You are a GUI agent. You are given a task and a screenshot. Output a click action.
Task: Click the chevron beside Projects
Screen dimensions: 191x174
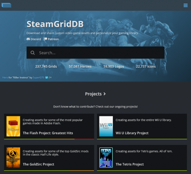tap(104, 94)
